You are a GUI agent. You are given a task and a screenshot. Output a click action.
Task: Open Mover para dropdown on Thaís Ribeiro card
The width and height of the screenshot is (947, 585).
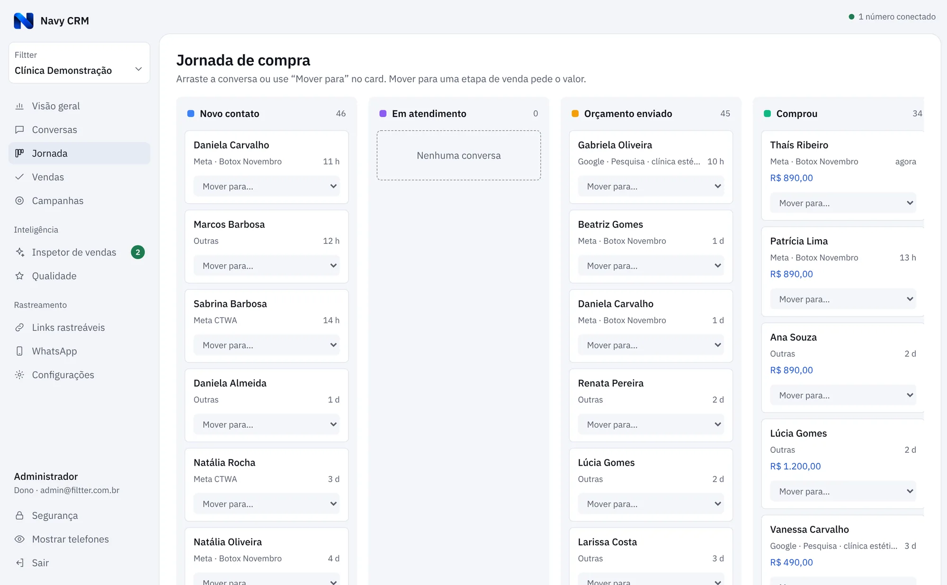843,203
